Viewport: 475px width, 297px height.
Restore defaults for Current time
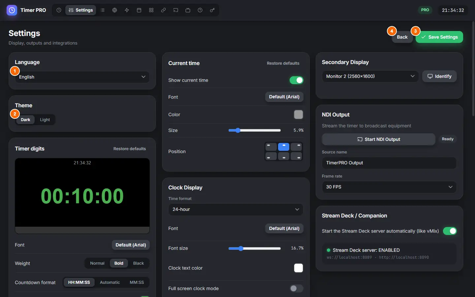point(283,63)
